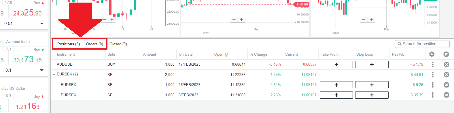Image resolution: width=454 pixels, height=113 pixels.
Task: Close the EURSEK 3/FEB/2023 position
Action: (x=447, y=95)
